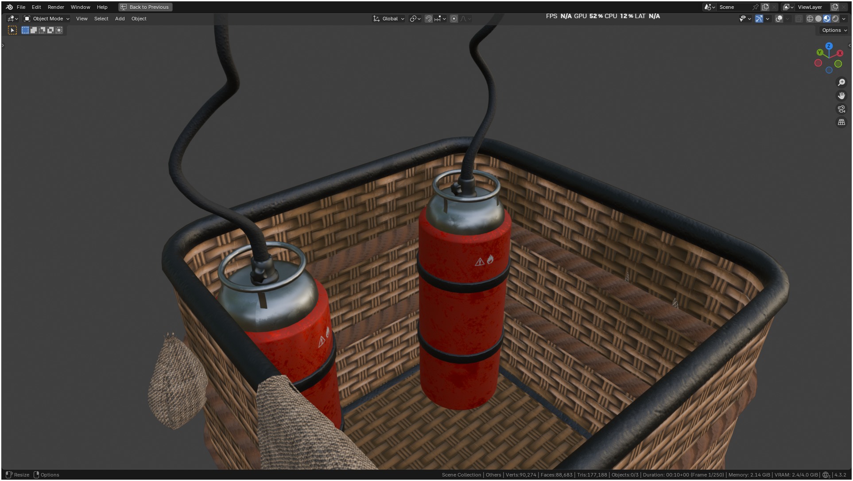Switch perspective/orthographic grid icon
The image size is (853, 481).
(841, 122)
